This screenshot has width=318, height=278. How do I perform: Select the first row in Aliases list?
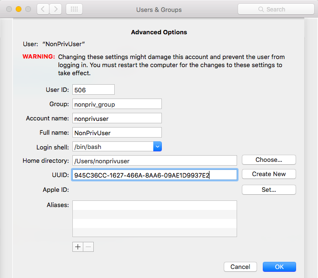[x=154, y=205]
